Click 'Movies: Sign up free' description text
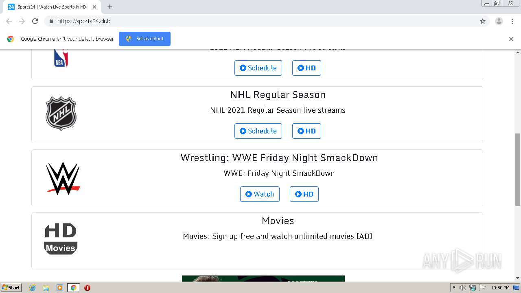Image resolution: width=521 pixels, height=293 pixels. pyautogui.click(x=278, y=236)
